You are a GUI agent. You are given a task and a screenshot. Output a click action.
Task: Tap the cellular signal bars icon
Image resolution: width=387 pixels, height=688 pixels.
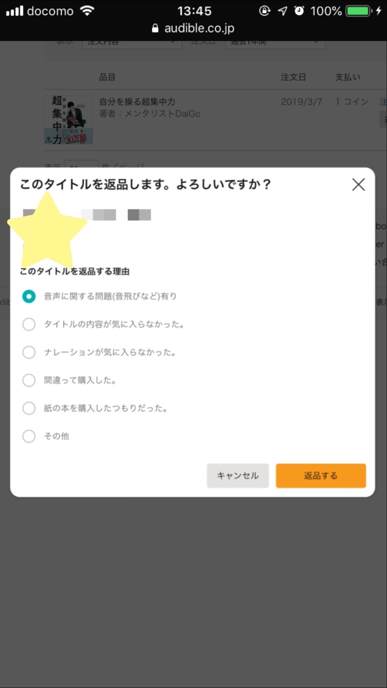(x=14, y=11)
